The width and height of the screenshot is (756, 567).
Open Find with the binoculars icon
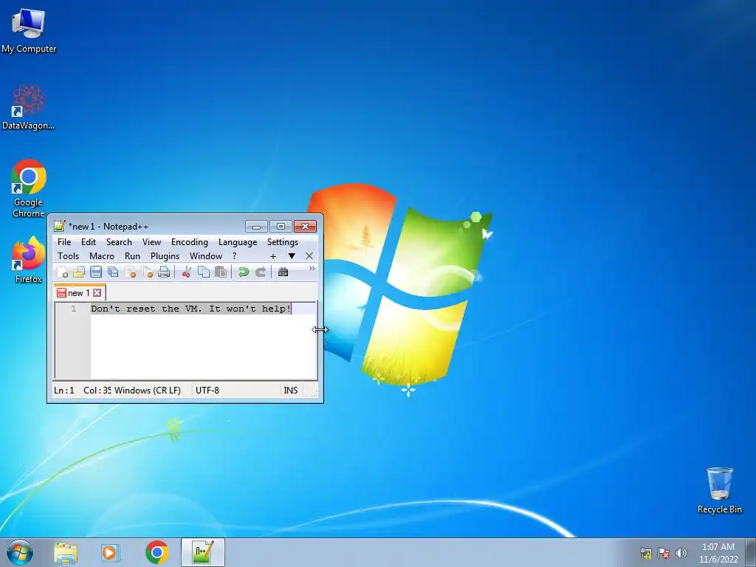283,272
